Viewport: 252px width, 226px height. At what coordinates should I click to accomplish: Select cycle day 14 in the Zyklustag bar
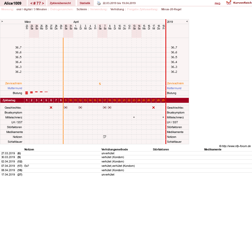(x=90, y=100)
